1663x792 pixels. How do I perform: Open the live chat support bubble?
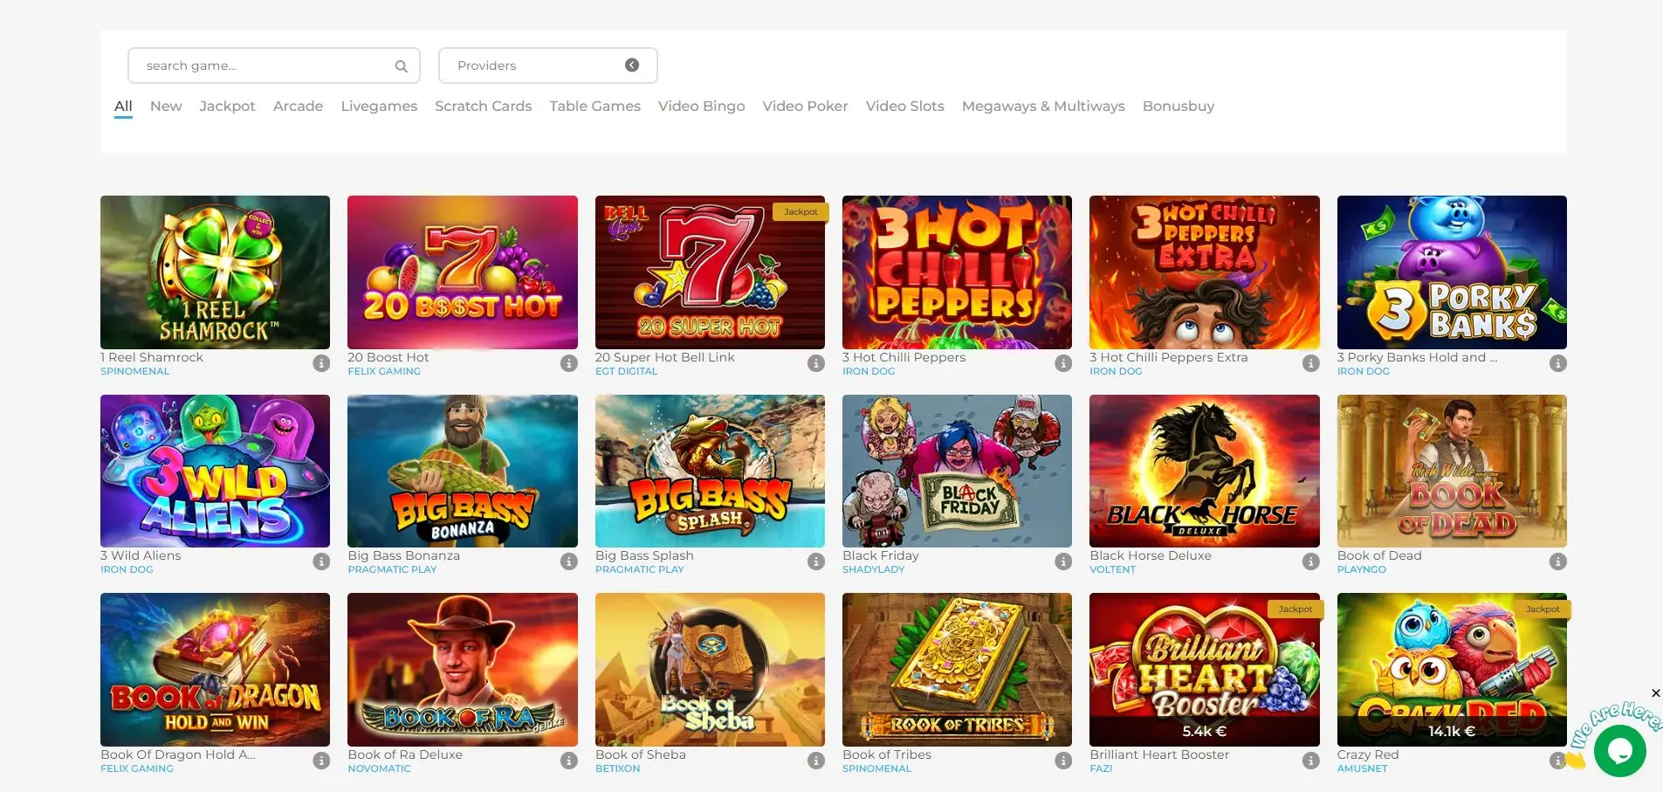1619,750
